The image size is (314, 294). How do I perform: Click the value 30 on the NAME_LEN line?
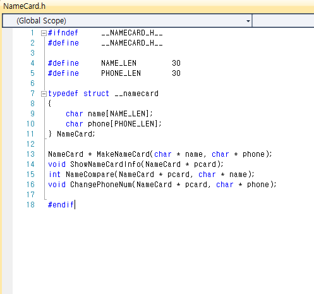point(176,63)
